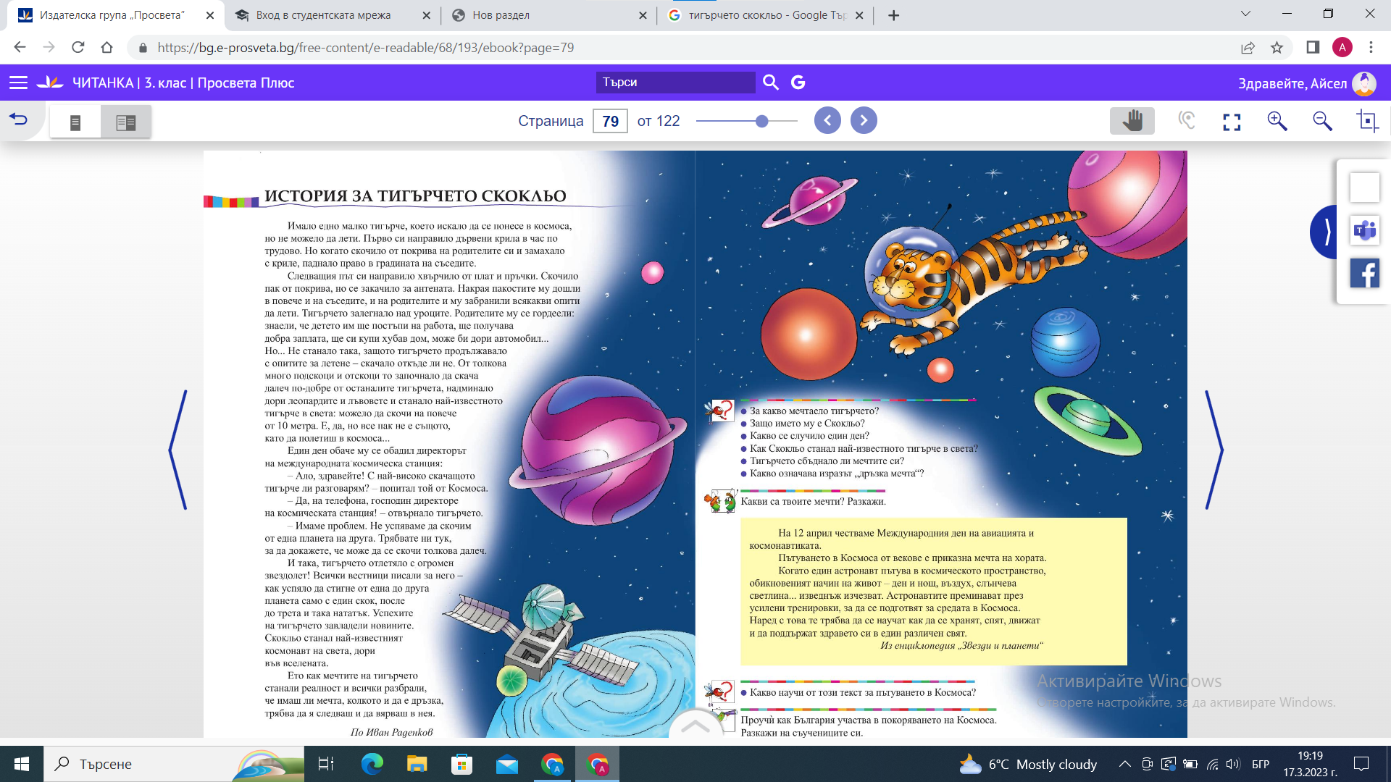Bookmark this page with star icon
This screenshot has width=1391, height=782.
coord(1277,48)
